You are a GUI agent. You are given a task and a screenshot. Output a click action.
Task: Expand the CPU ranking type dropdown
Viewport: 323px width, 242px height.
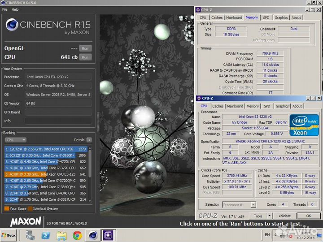pos(15,140)
